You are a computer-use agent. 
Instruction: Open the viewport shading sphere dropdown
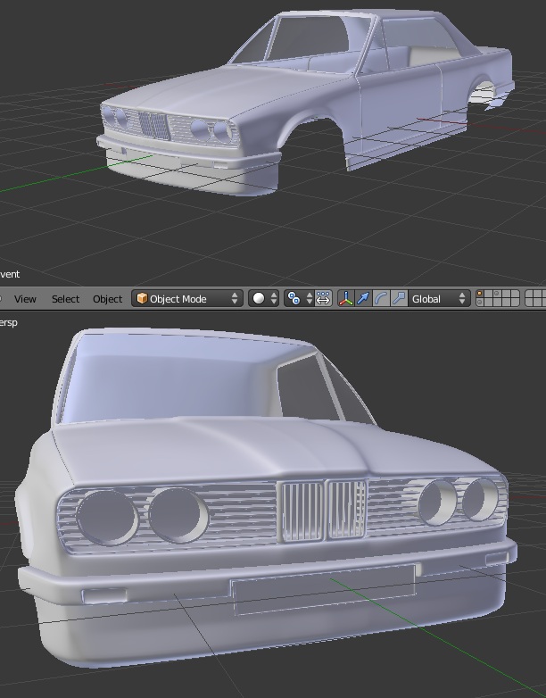tap(263, 298)
